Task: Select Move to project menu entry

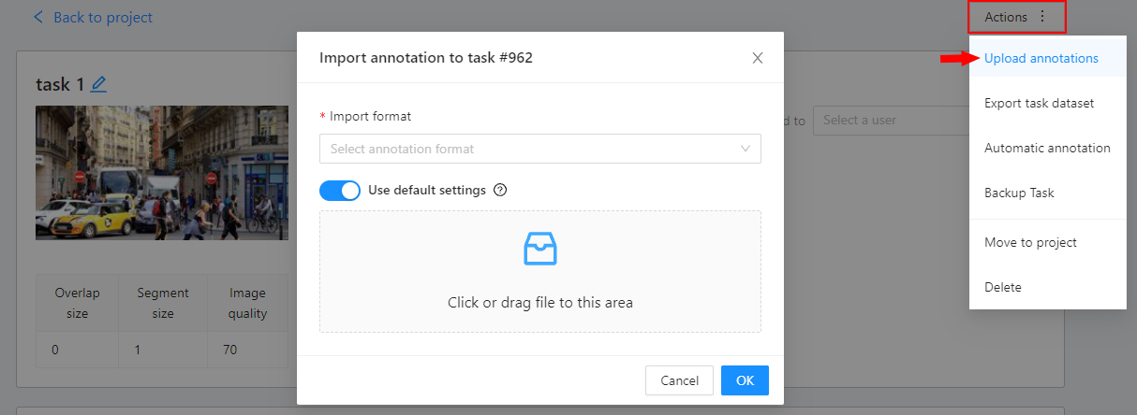Action: click(1030, 243)
